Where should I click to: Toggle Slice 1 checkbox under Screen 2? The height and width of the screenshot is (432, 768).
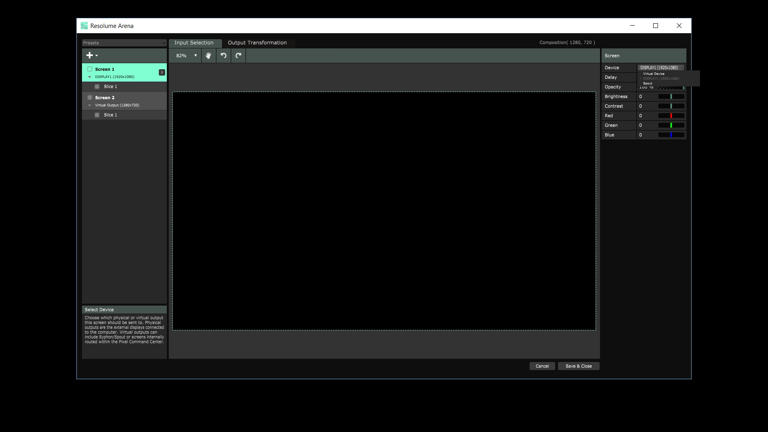point(97,115)
